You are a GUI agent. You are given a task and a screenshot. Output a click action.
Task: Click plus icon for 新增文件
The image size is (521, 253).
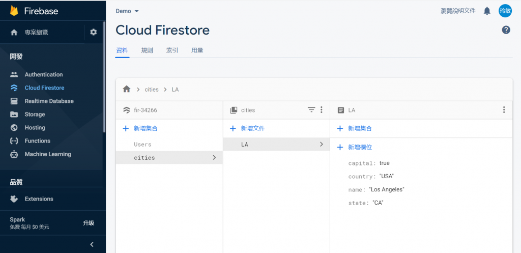(x=233, y=128)
